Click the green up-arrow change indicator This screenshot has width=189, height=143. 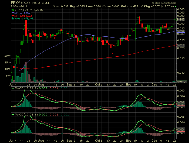(175, 6)
